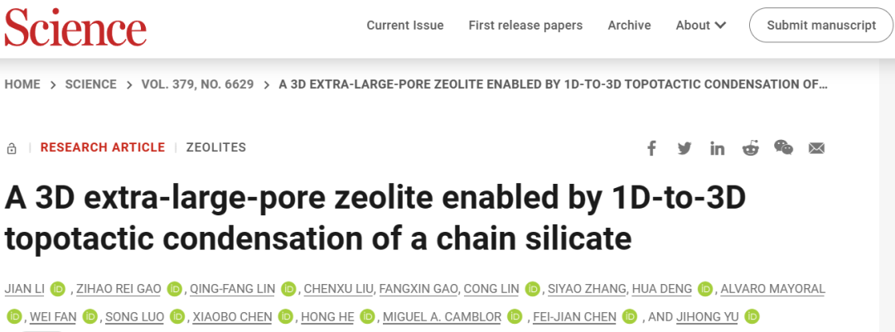Go to First release papers
The height and width of the screenshot is (332, 895).
click(525, 25)
